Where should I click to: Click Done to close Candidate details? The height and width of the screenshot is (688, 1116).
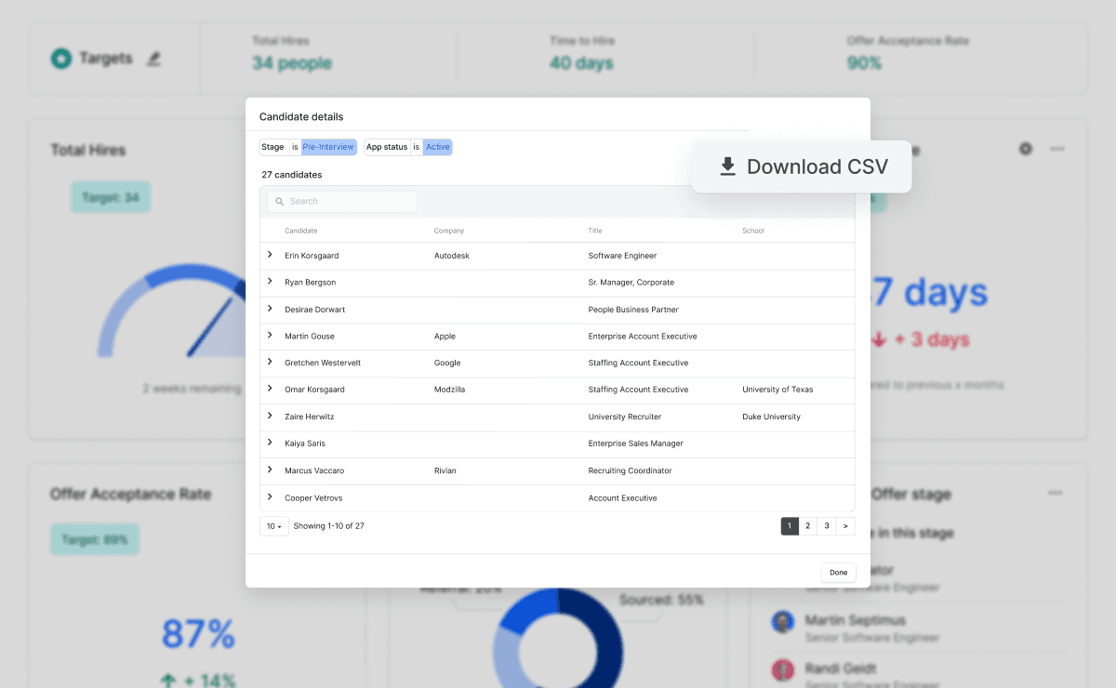pyautogui.click(x=838, y=572)
